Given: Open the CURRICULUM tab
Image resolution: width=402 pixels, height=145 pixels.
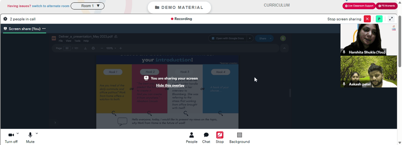Looking at the screenshot, I should [277, 5].
